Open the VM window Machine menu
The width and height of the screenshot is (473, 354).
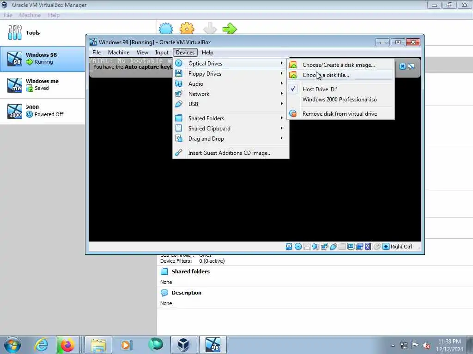tap(119, 53)
